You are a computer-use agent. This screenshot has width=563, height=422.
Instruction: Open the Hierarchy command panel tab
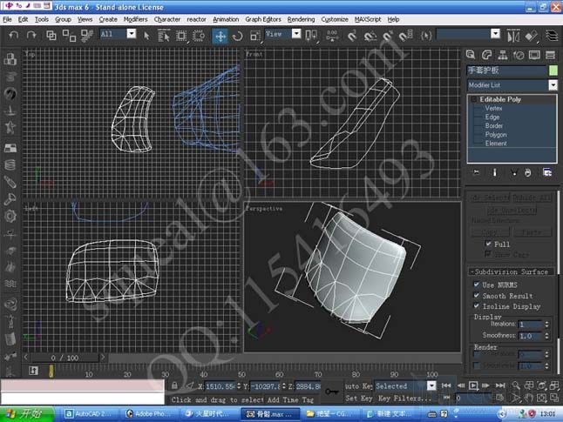(x=503, y=55)
